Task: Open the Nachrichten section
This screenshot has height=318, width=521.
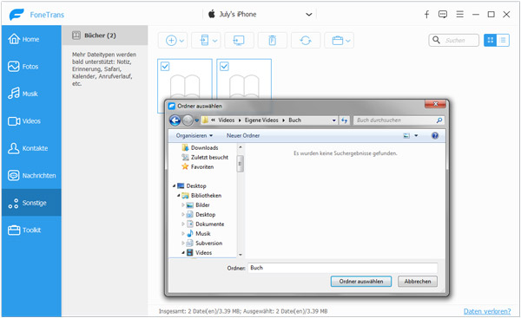Action: pos(31,175)
